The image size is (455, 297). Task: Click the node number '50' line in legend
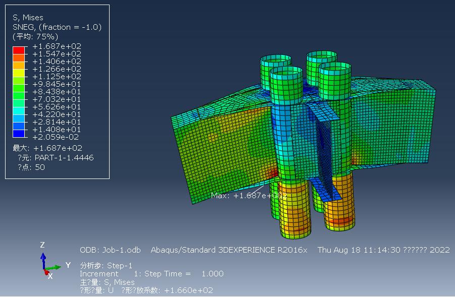pyautogui.click(x=31, y=167)
